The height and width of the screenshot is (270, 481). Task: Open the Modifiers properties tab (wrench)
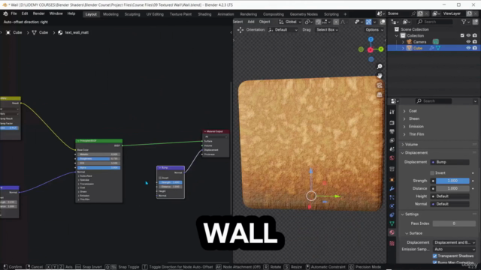[392, 188]
